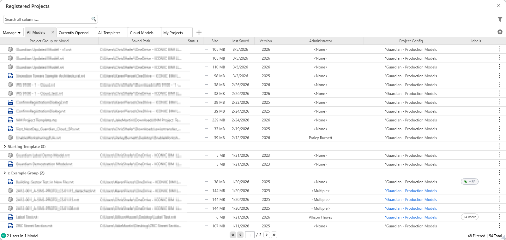
Task: Go to the previous page of results
Action: tap(240, 235)
